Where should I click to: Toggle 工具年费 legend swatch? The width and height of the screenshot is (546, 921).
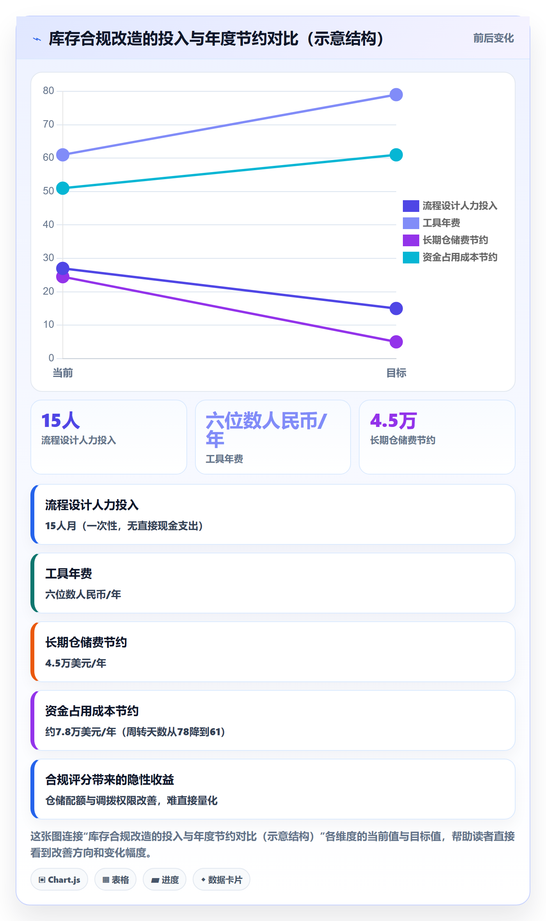click(411, 223)
